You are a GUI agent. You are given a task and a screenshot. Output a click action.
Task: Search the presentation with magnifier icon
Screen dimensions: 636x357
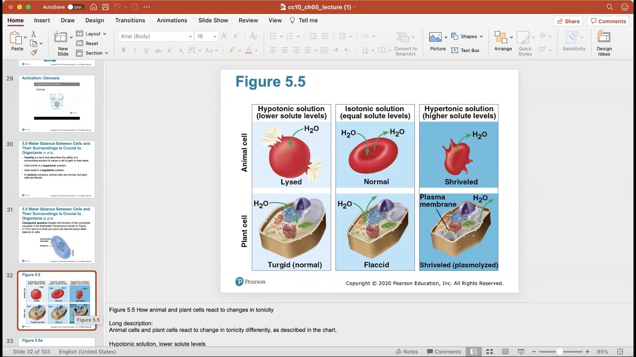pyautogui.click(x=610, y=7)
